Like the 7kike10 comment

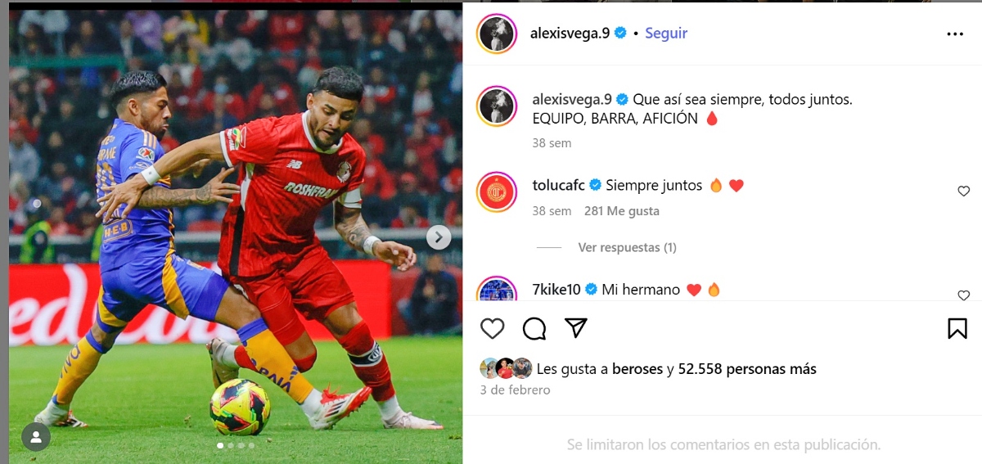pyautogui.click(x=963, y=295)
